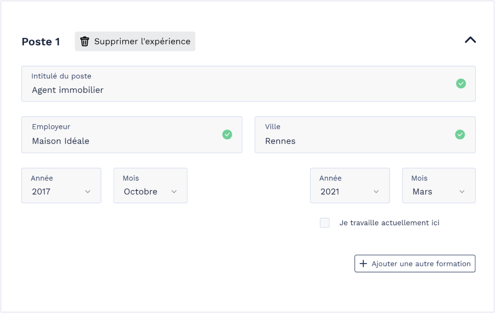Click the chevron arrow on the Mars field
495x313 pixels.
point(462,192)
